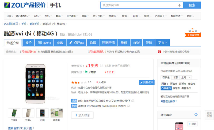Click the 上升最快榜 ranking badge

pyautogui.click(x=193, y=35)
